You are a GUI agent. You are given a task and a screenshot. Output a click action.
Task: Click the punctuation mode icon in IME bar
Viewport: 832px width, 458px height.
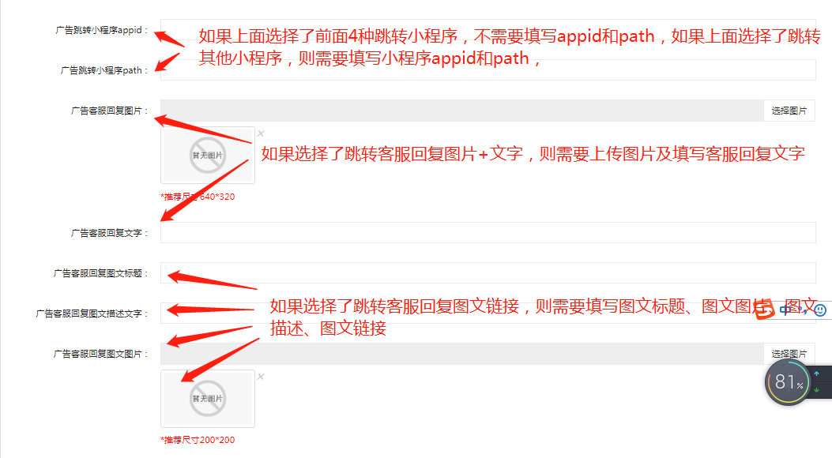coord(804,310)
